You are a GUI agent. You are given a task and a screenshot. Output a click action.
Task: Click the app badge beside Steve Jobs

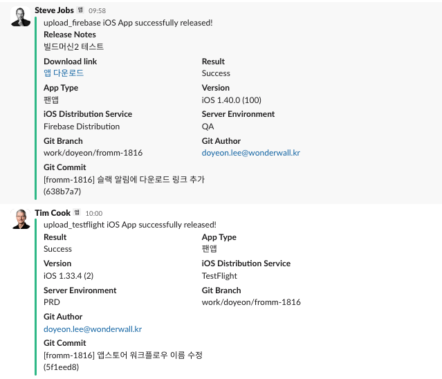coord(80,10)
